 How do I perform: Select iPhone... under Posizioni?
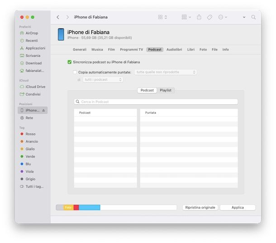pyautogui.click(x=33, y=110)
